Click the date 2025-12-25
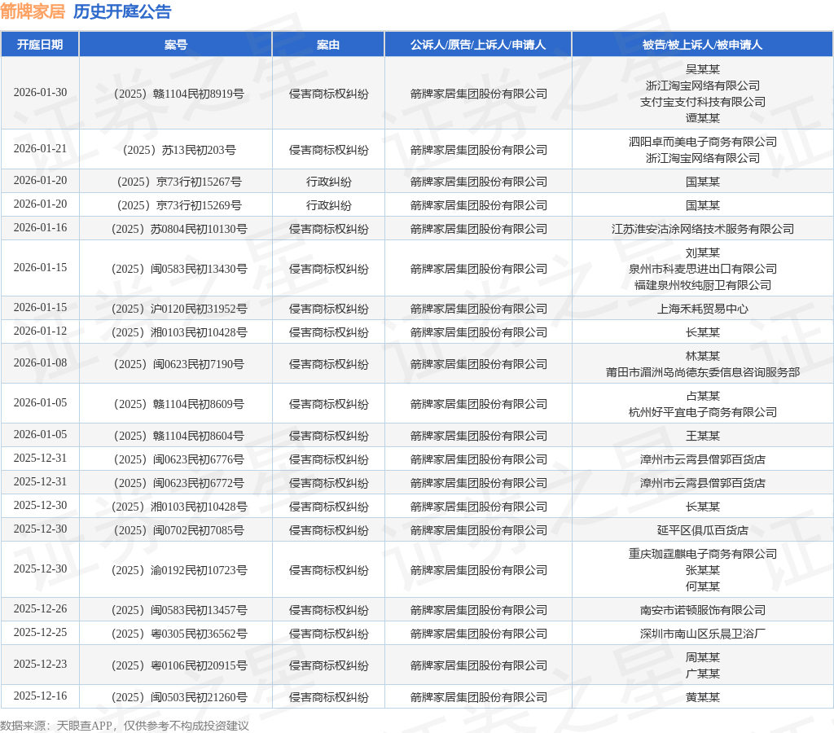This screenshot has width=834, height=733. coord(40,632)
